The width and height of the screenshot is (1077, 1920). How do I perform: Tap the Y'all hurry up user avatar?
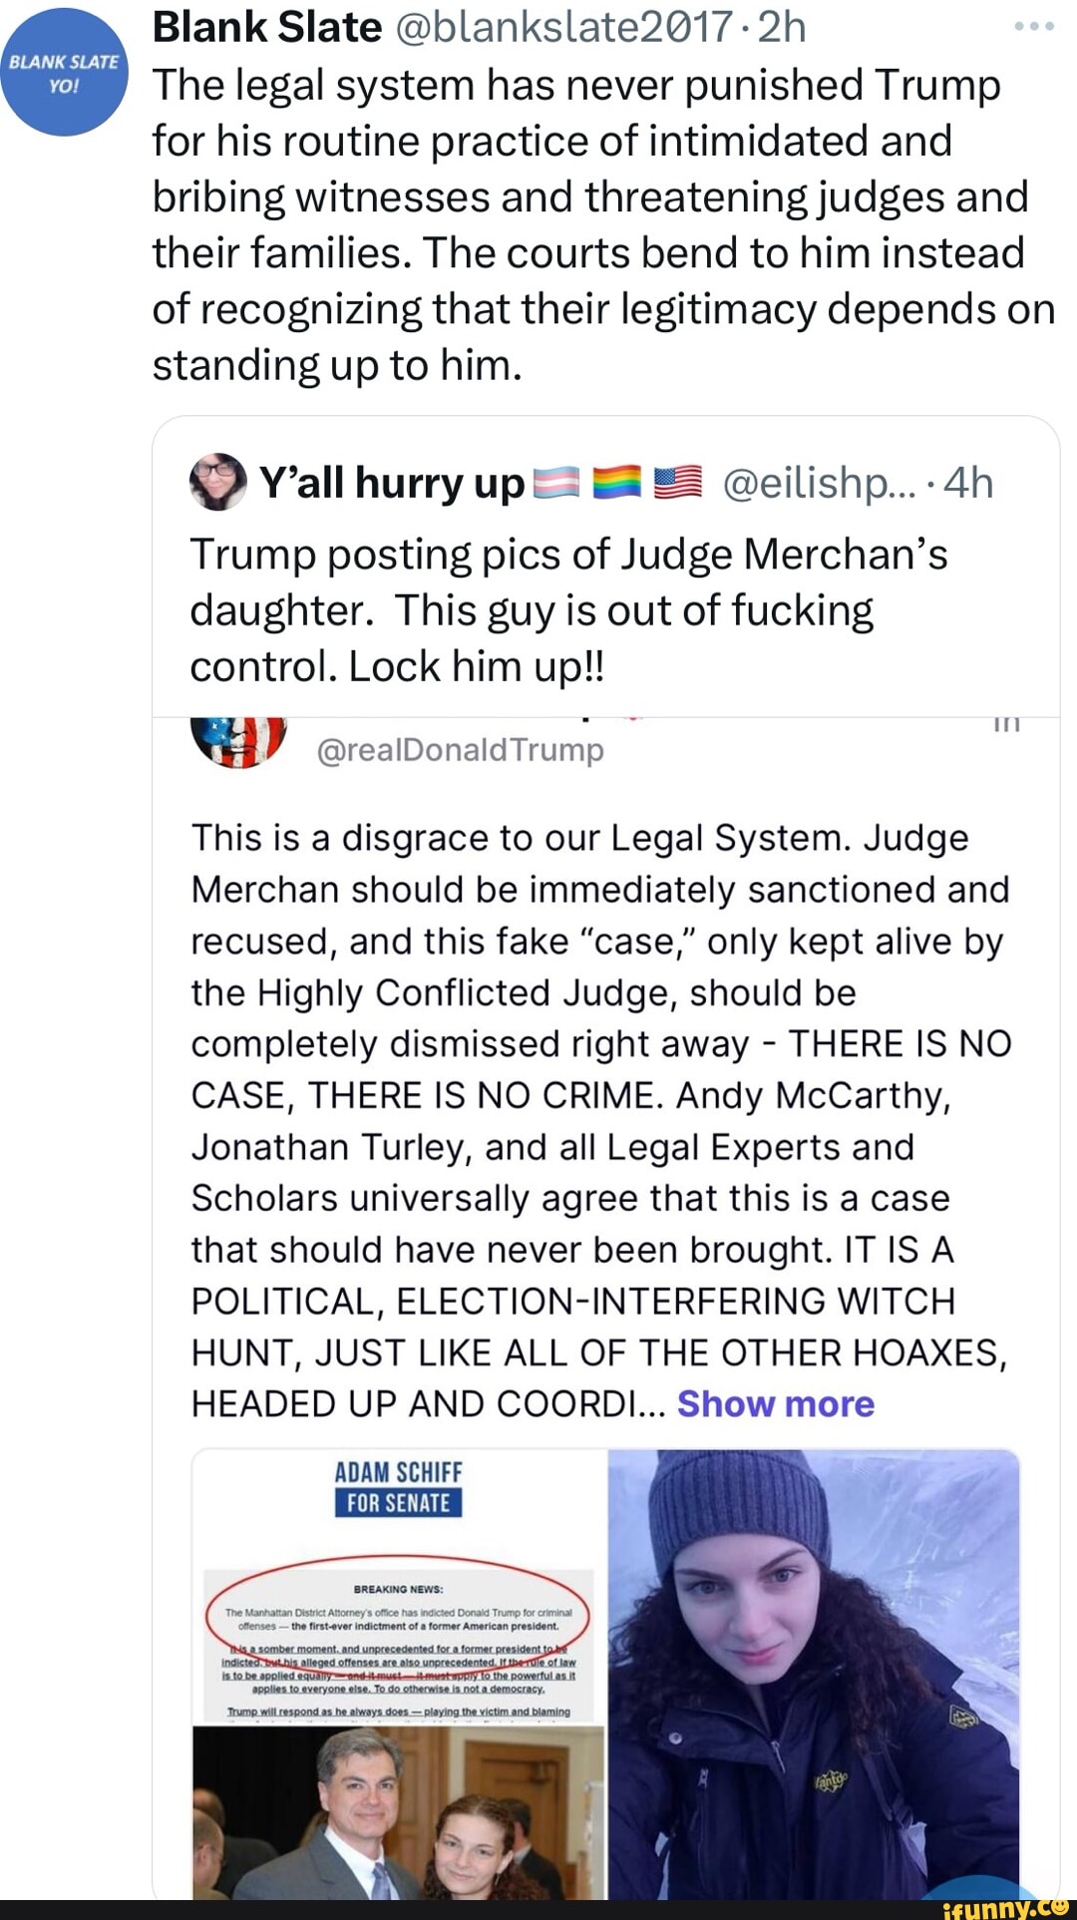point(217,483)
